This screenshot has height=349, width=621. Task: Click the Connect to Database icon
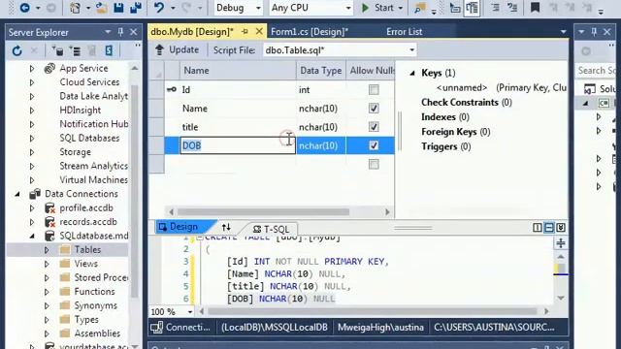tap(58, 50)
